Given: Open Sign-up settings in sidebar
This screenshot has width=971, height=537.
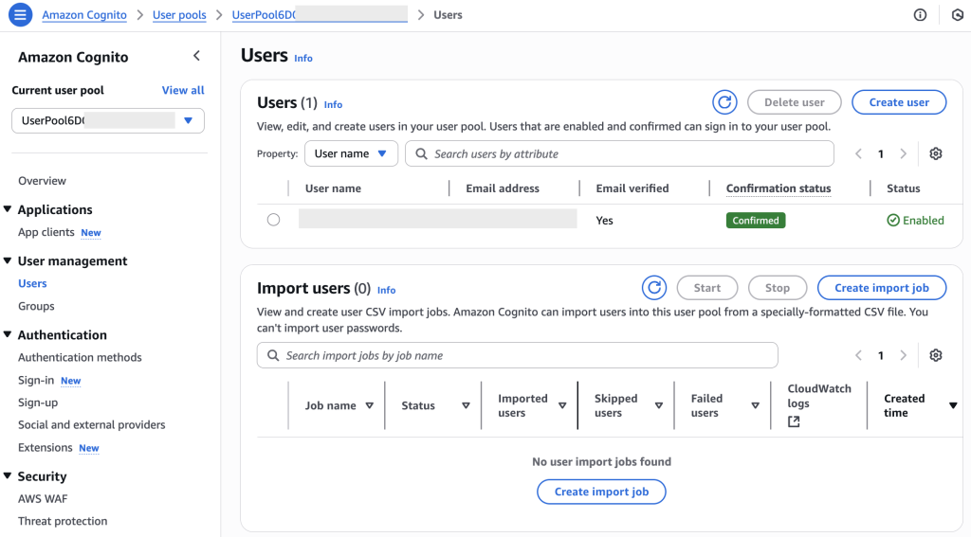Looking at the screenshot, I should click(38, 403).
